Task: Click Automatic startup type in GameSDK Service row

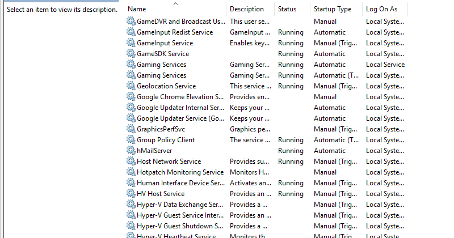Action: pos(330,54)
